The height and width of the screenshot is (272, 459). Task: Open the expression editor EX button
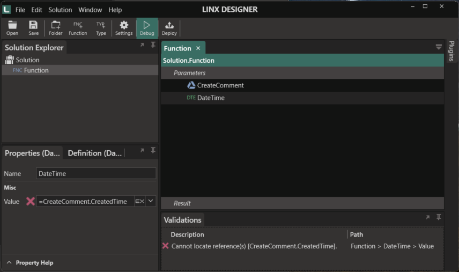coord(139,201)
